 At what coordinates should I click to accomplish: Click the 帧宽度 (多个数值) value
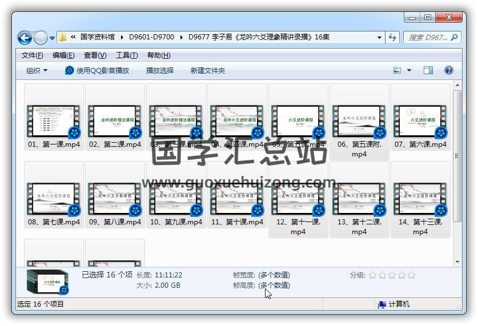point(274,275)
